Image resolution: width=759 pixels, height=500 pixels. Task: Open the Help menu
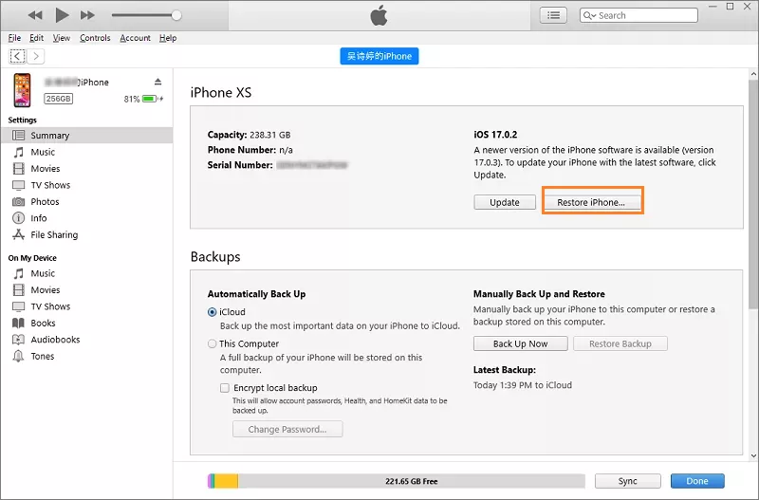(168, 38)
